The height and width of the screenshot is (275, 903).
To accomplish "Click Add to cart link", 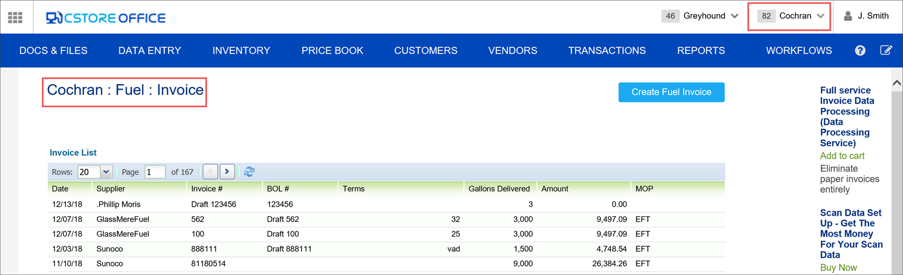I will pyautogui.click(x=842, y=156).
